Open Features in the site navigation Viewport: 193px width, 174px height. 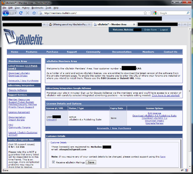32,52
